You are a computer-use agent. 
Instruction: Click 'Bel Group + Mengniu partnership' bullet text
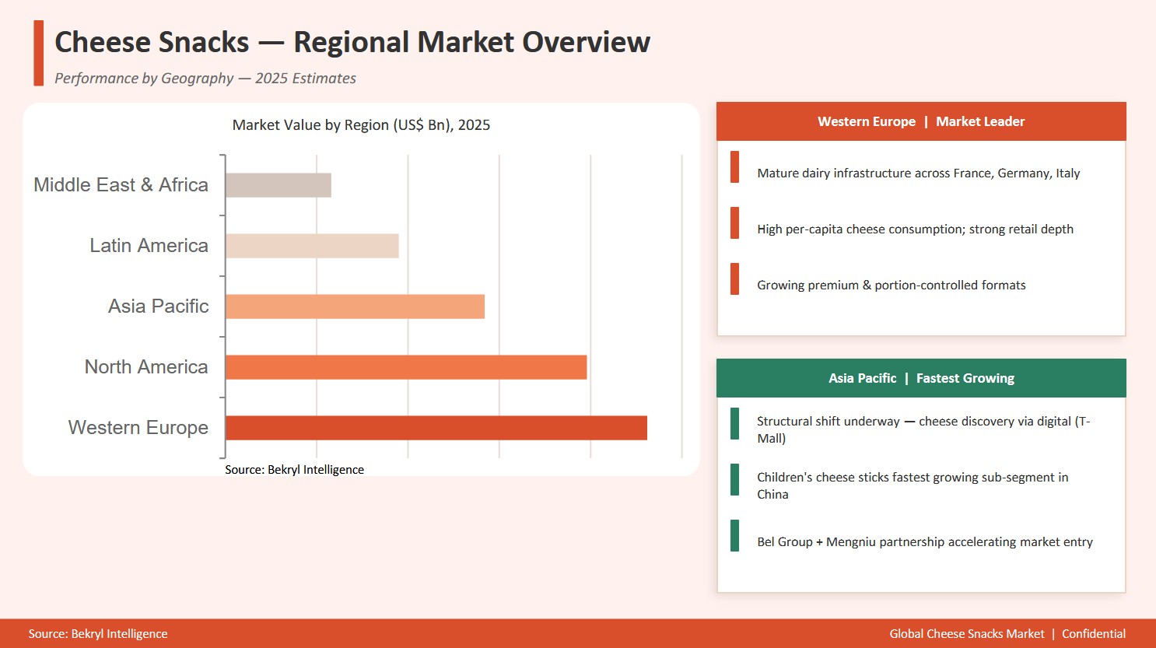click(x=925, y=542)
